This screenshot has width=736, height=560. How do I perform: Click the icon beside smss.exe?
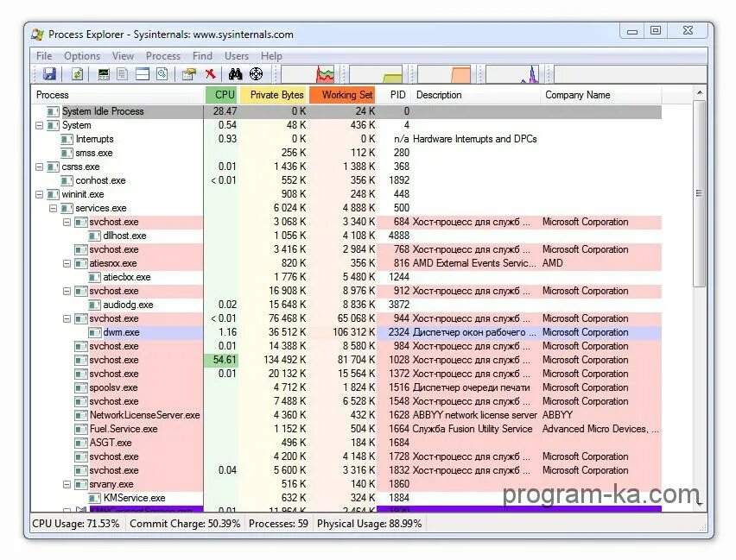(67, 153)
